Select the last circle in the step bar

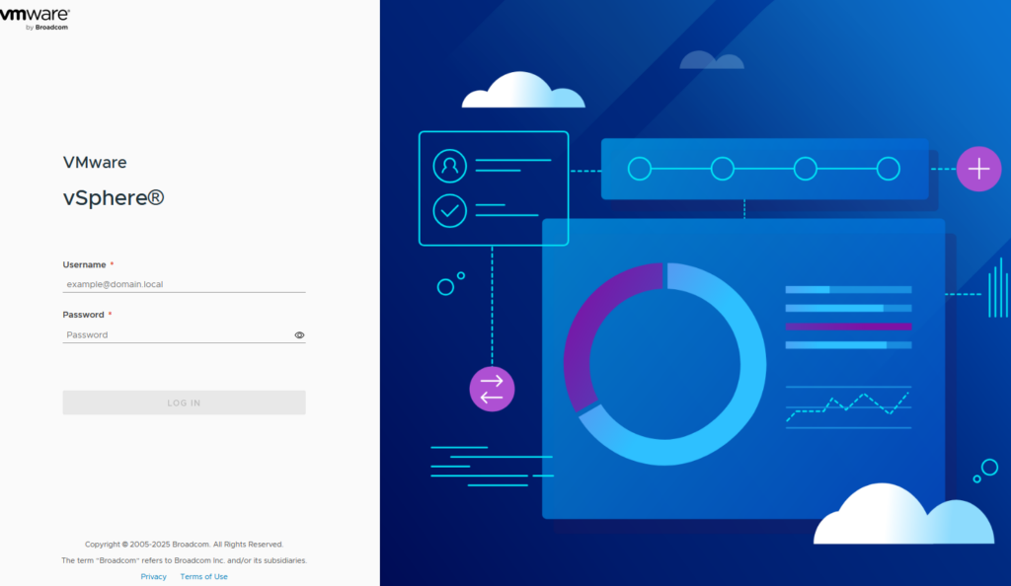click(889, 169)
